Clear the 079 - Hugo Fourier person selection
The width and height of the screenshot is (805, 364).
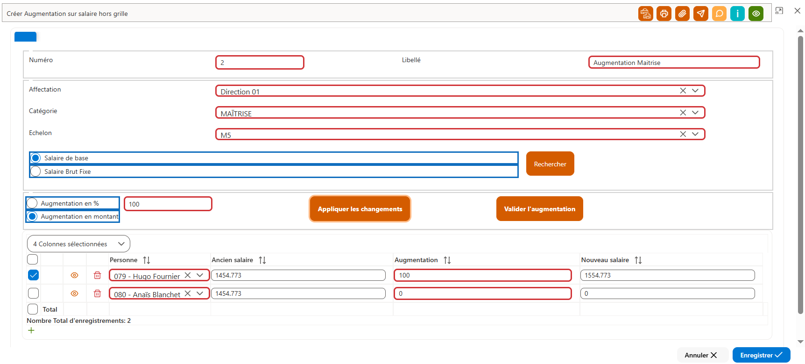[x=187, y=275]
